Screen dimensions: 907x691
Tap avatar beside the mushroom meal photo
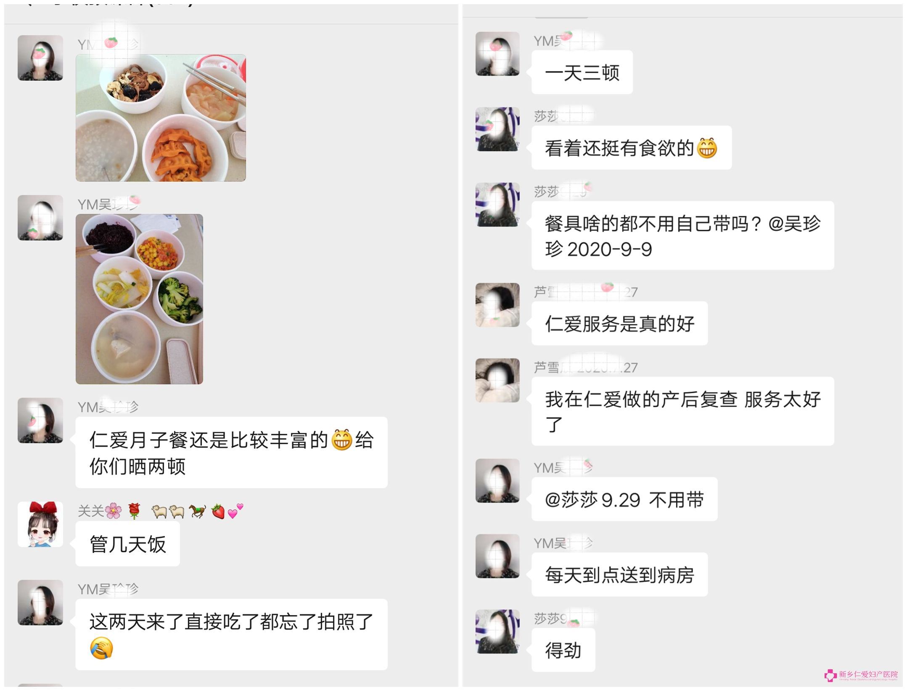(x=40, y=58)
